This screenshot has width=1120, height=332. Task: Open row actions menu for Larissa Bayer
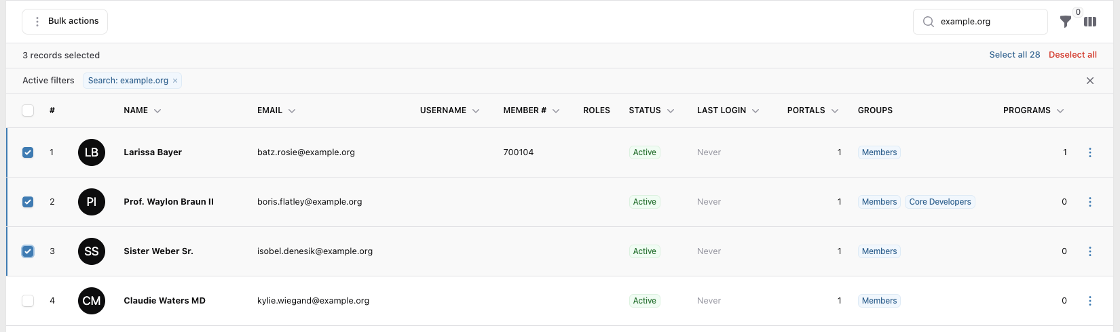coord(1090,152)
